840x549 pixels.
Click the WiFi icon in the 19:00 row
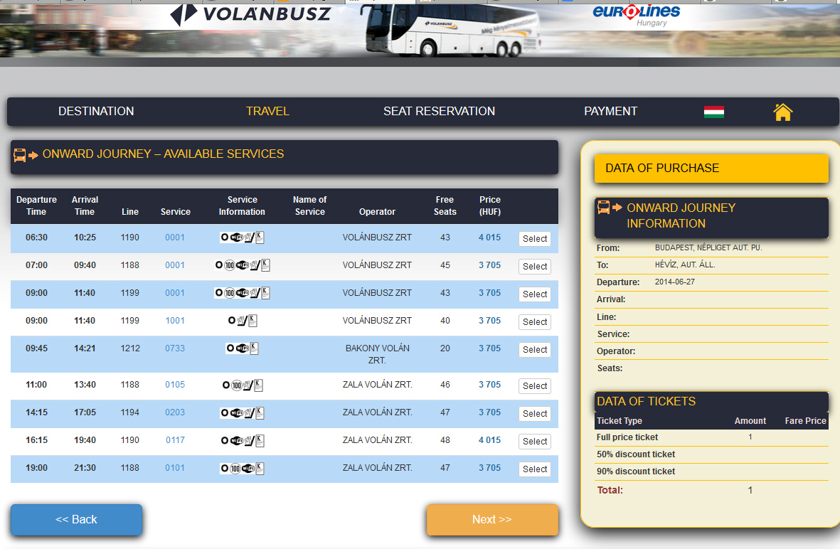click(248, 469)
